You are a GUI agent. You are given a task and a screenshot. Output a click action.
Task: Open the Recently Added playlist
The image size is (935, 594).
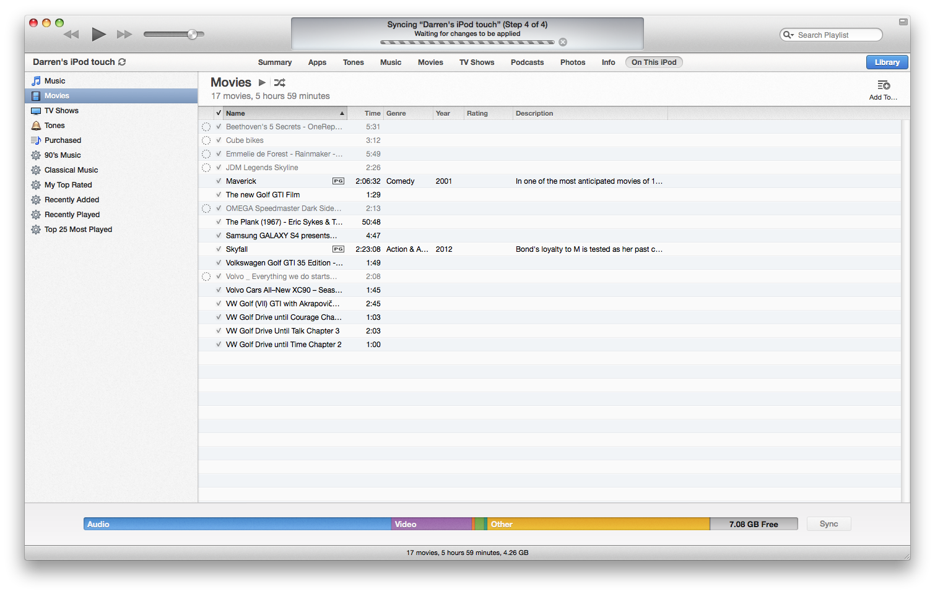coord(111,200)
